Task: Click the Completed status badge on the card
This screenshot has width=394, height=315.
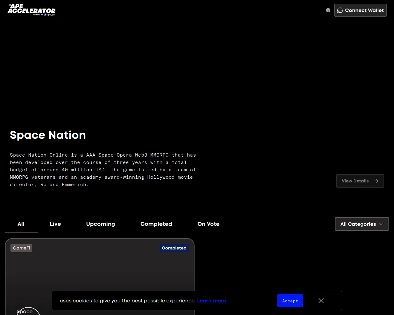Action: click(174, 248)
